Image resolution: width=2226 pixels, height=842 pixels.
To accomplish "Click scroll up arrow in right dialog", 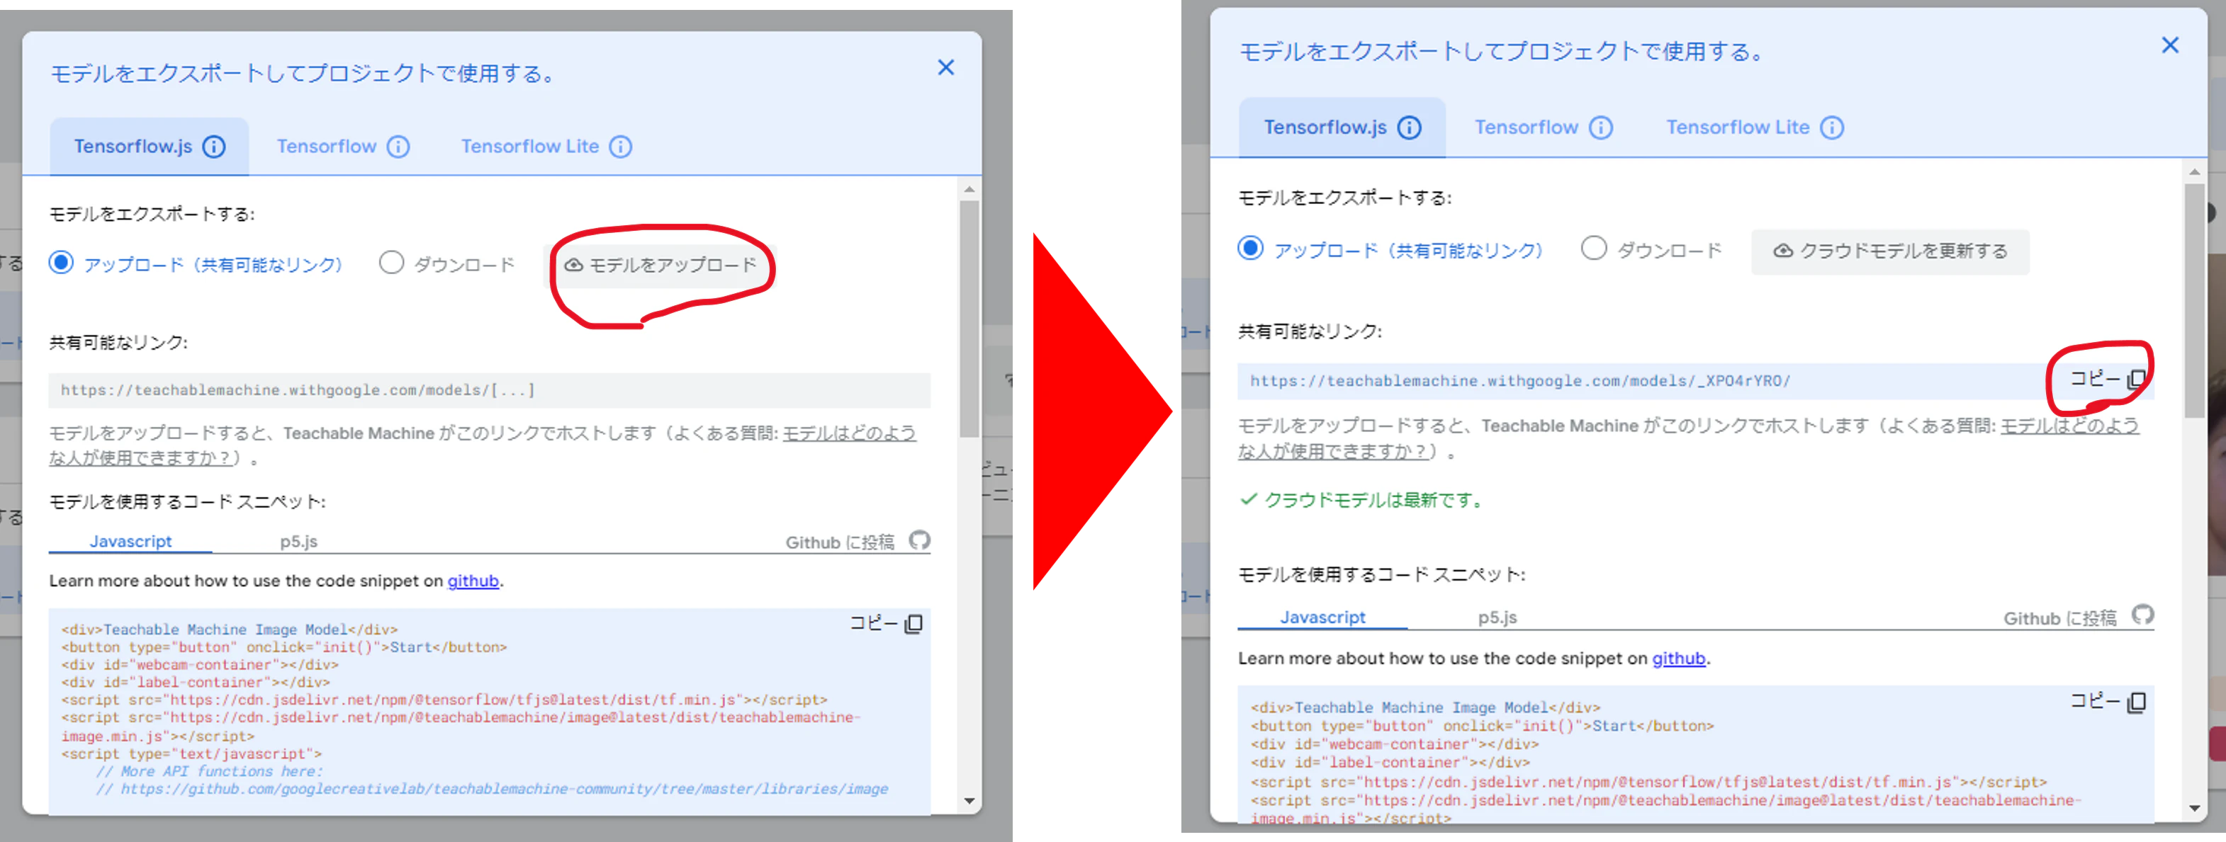I will (2194, 171).
